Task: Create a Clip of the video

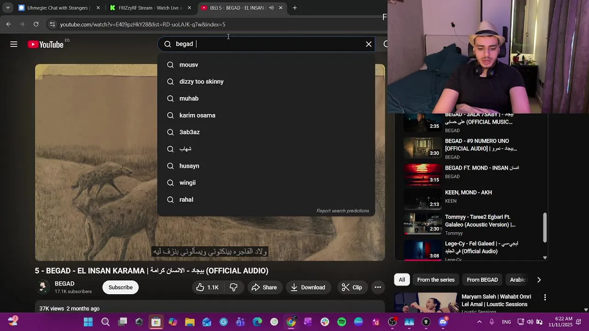Action: (352, 287)
